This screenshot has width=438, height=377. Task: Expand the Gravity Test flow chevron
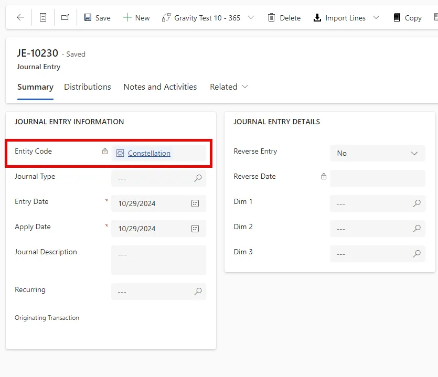(x=251, y=18)
